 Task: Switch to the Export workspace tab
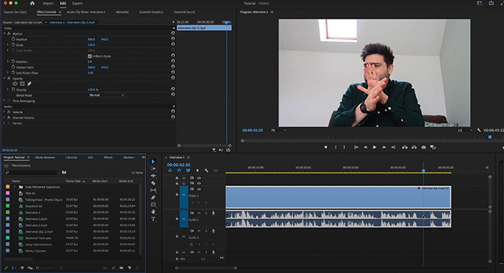pyautogui.click(x=77, y=3)
